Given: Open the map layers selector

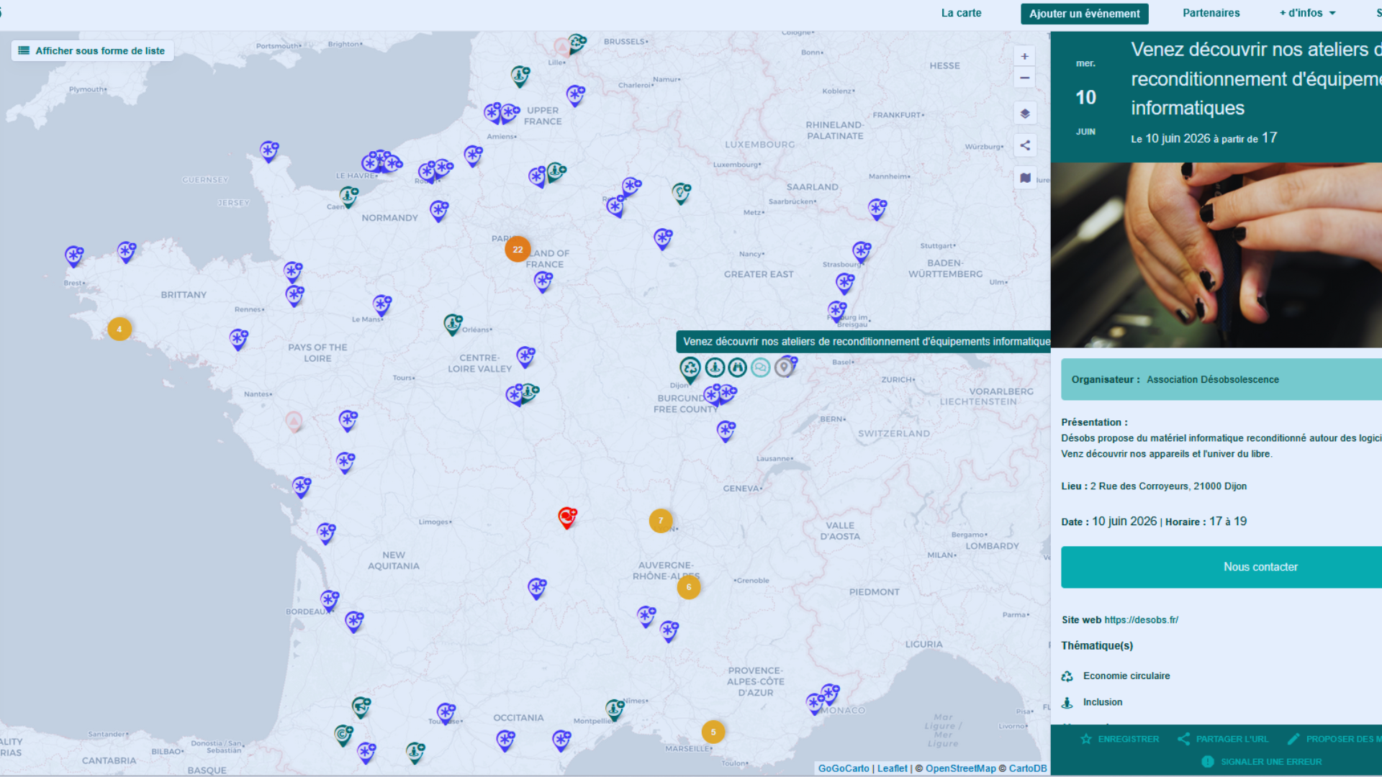Looking at the screenshot, I should tap(1024, 114).
